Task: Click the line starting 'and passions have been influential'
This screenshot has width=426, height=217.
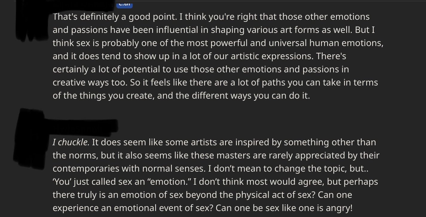Action: [214, 30]
